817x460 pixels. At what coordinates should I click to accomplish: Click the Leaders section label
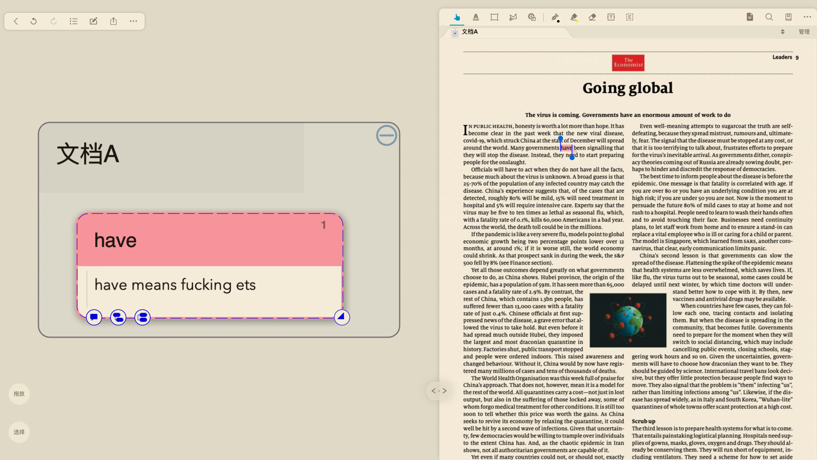(782, 57)
